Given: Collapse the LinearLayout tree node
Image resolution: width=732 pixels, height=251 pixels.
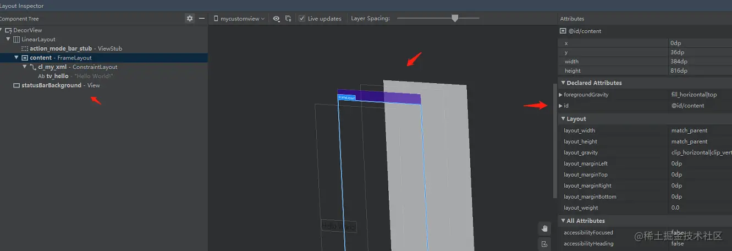Looking at the screenshot, I should click(8, 40).
